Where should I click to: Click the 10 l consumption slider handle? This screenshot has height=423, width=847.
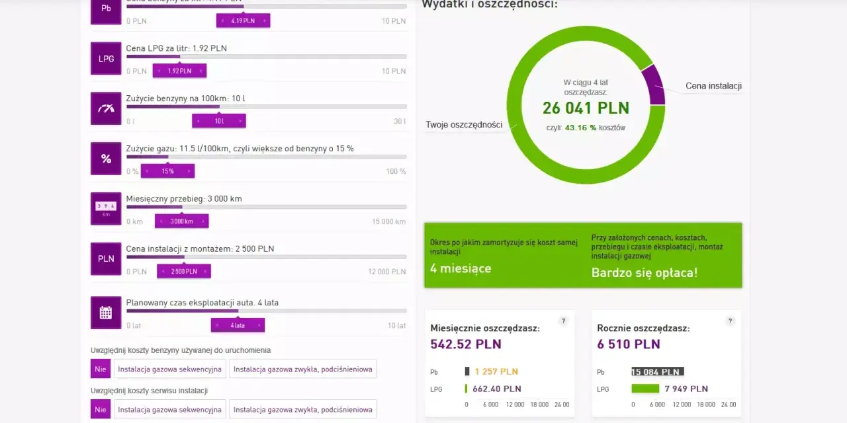point(219,121)
